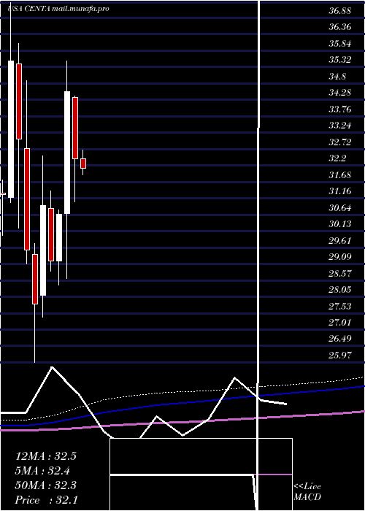Click the 30.13 price axis label

tap(340, 224)
